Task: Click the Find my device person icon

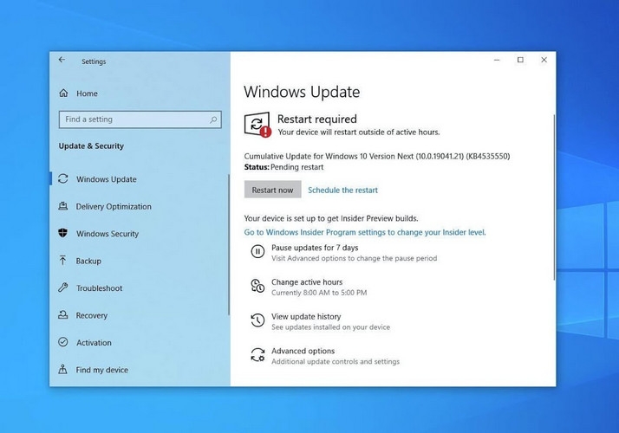Action: coord(62,370)
